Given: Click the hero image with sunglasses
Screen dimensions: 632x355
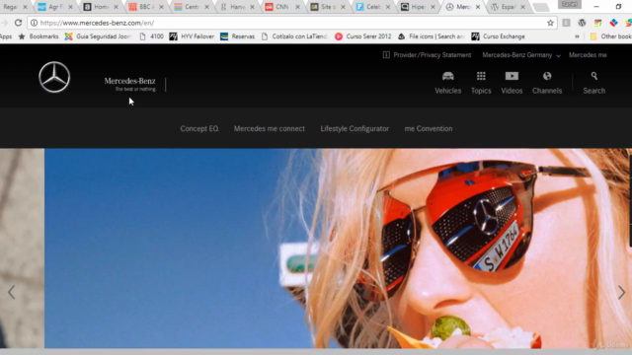Looking at the screenshot, I should click(338, 248).
